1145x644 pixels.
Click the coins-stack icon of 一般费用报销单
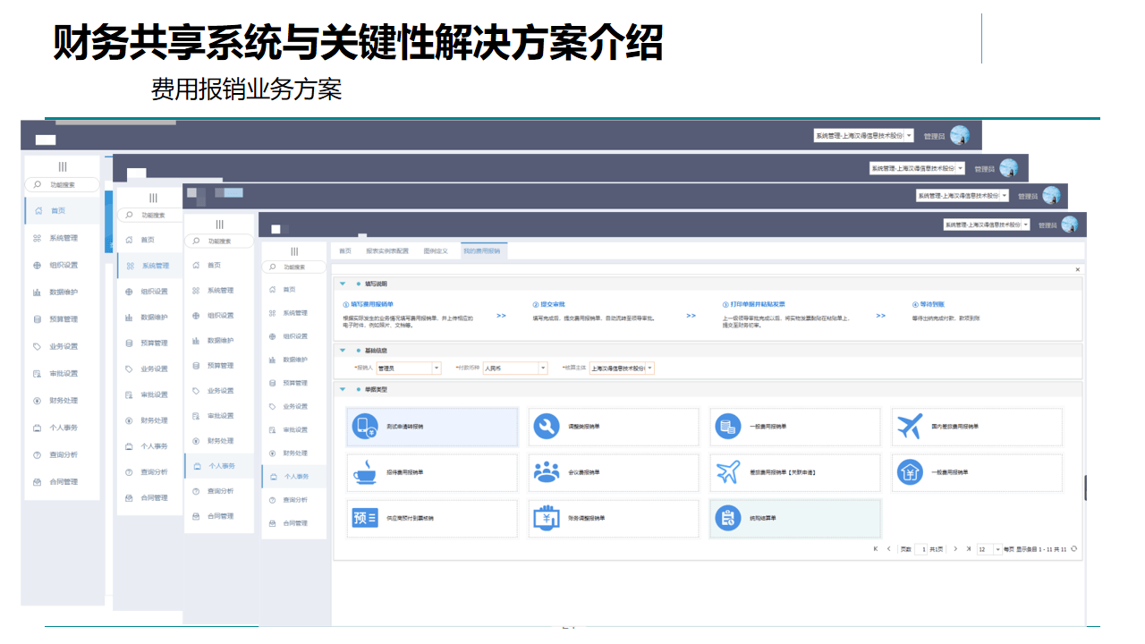point(728,428)
